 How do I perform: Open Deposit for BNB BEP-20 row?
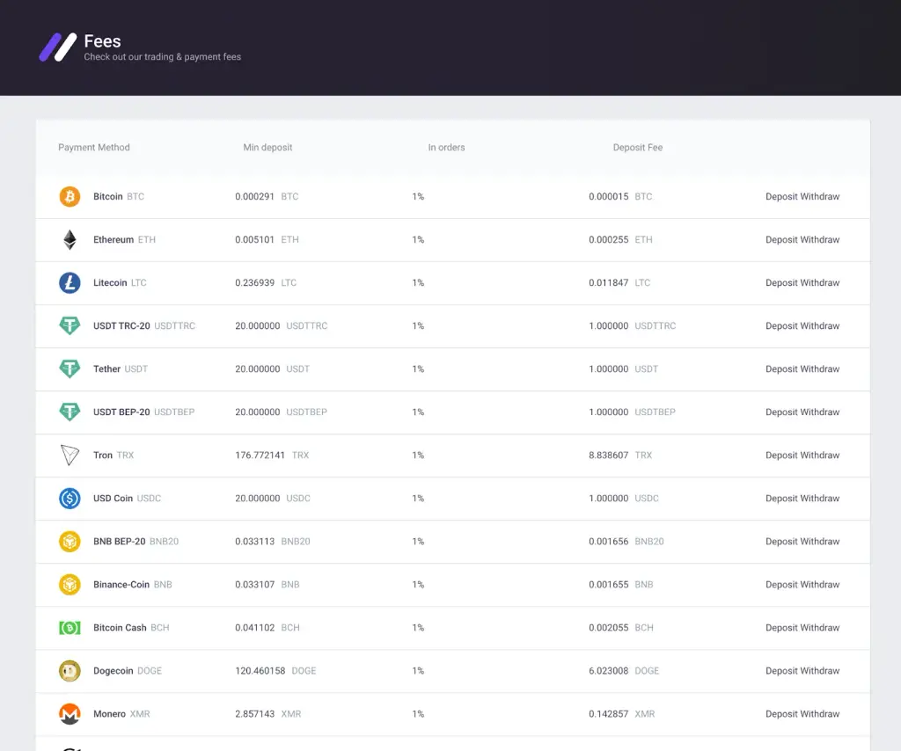[x=781, y=541]
